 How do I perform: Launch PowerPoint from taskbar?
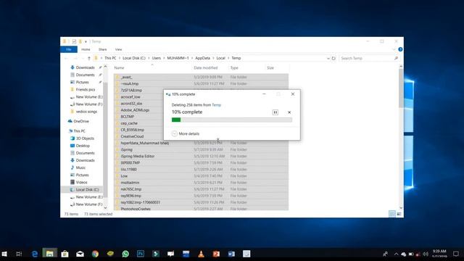click(216, 254)
